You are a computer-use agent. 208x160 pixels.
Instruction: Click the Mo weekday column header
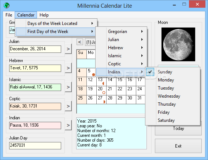coord(91,54)
